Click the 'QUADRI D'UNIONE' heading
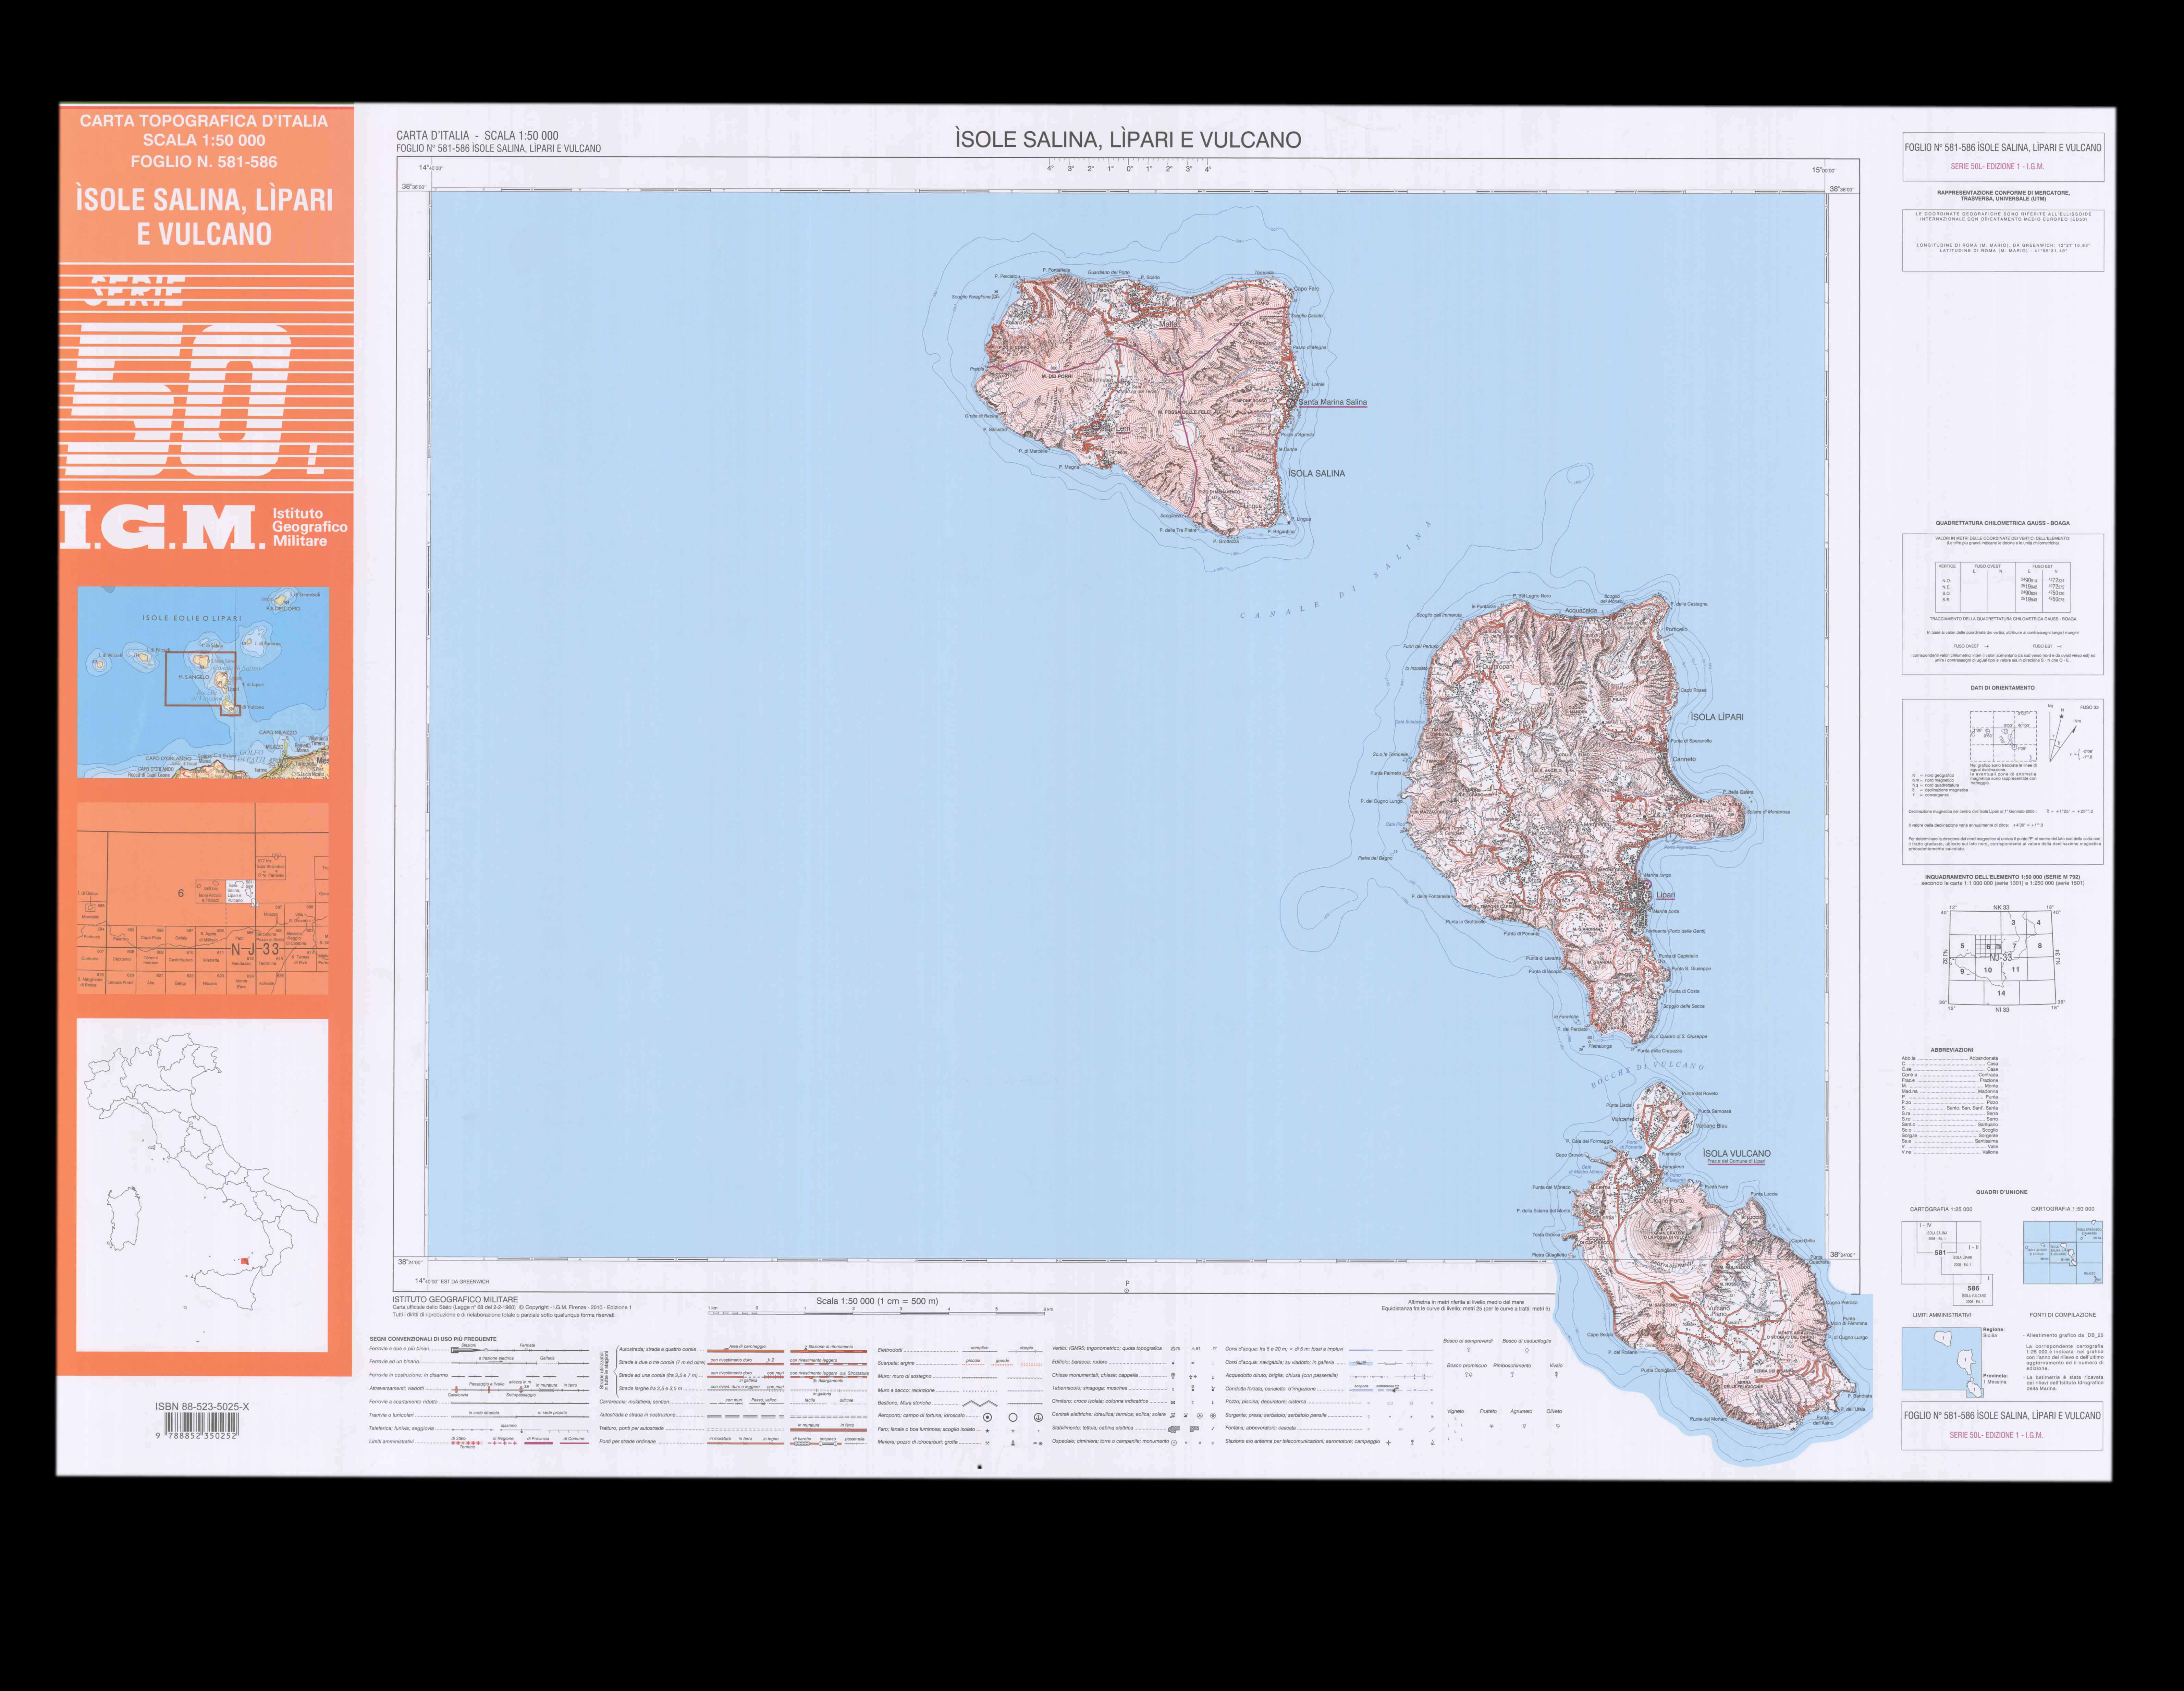 pyautogui.click(x=2002, y=1192)
